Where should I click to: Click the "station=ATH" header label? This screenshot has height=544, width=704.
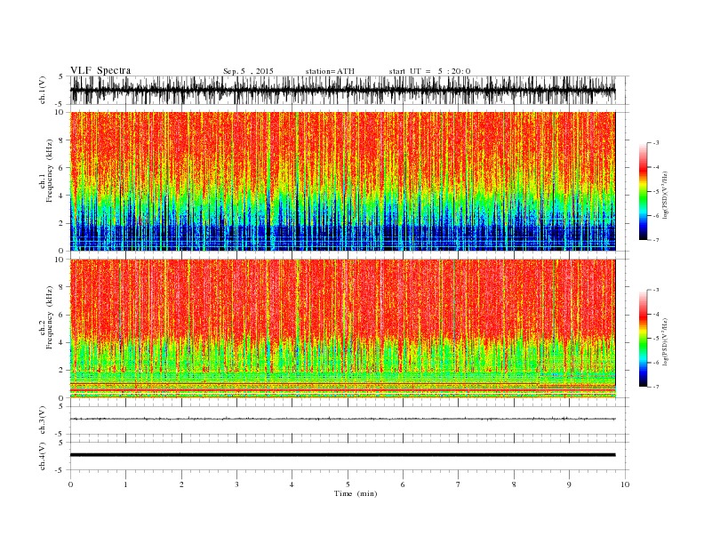click(x=330, y=71)
